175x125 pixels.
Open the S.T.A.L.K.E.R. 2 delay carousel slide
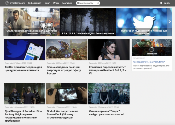(x=88, y=22)
